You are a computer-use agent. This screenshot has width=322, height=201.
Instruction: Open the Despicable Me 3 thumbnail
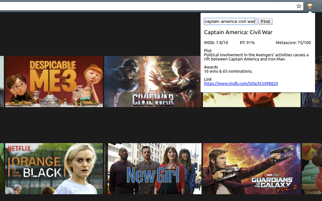(54, 81)
